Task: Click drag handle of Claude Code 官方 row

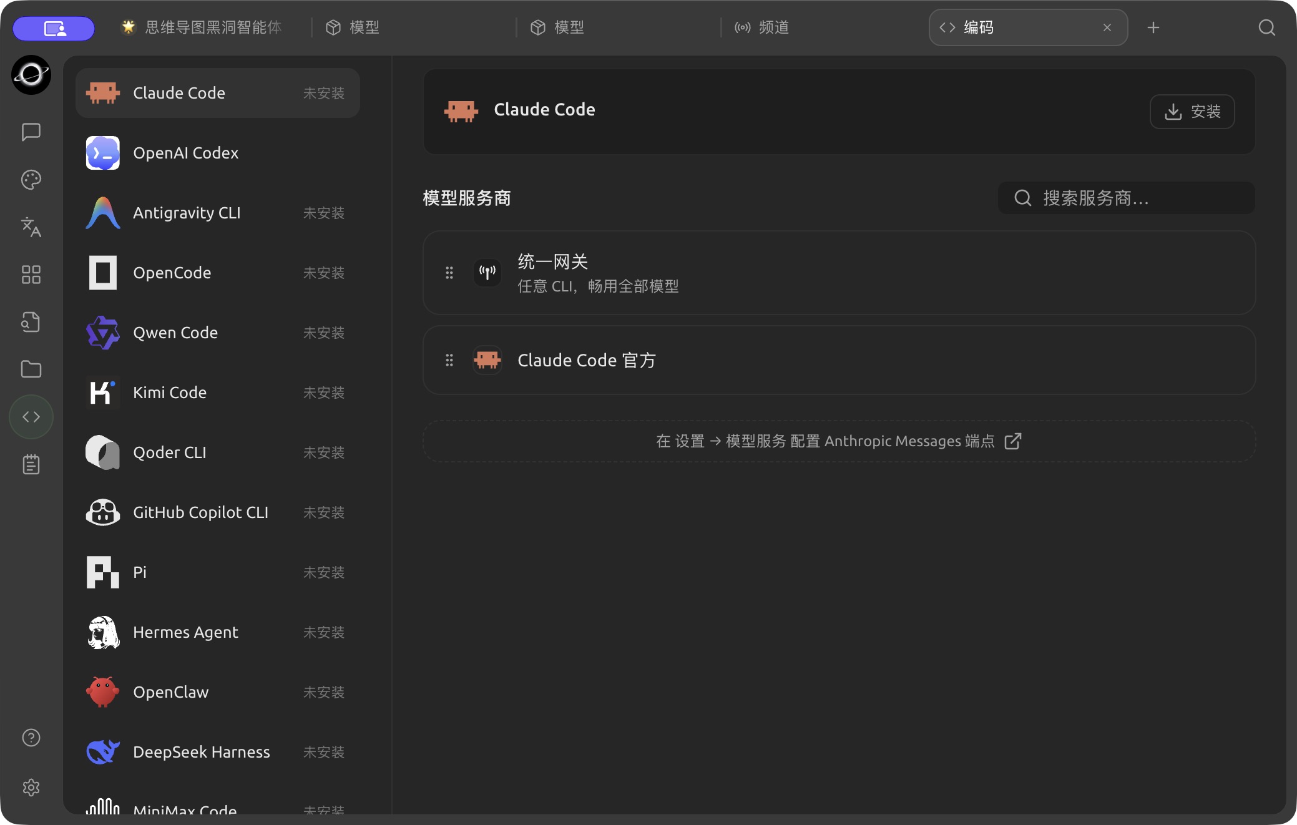Action: (449, 360)
